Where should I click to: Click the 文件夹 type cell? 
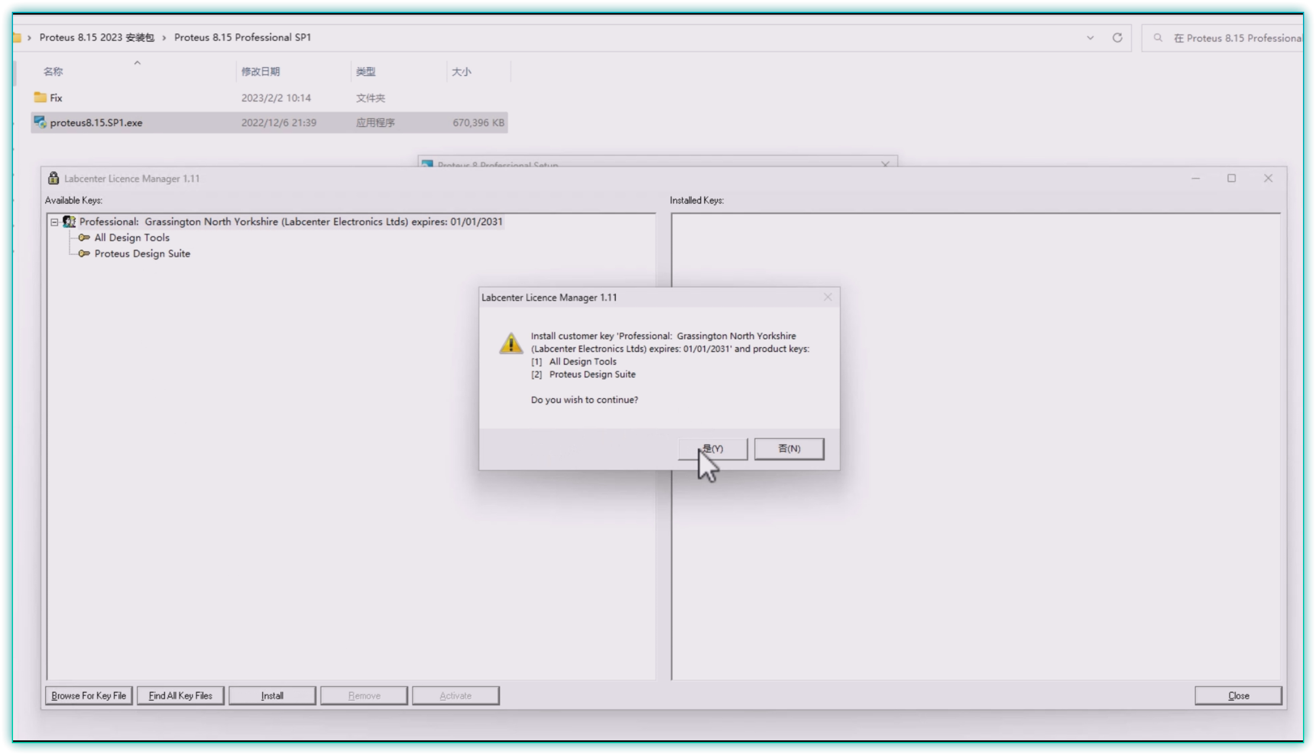click(x=371, y=98)
